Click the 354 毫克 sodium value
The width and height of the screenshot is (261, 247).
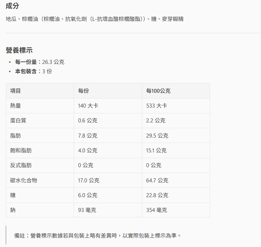(x=156, y=210)
